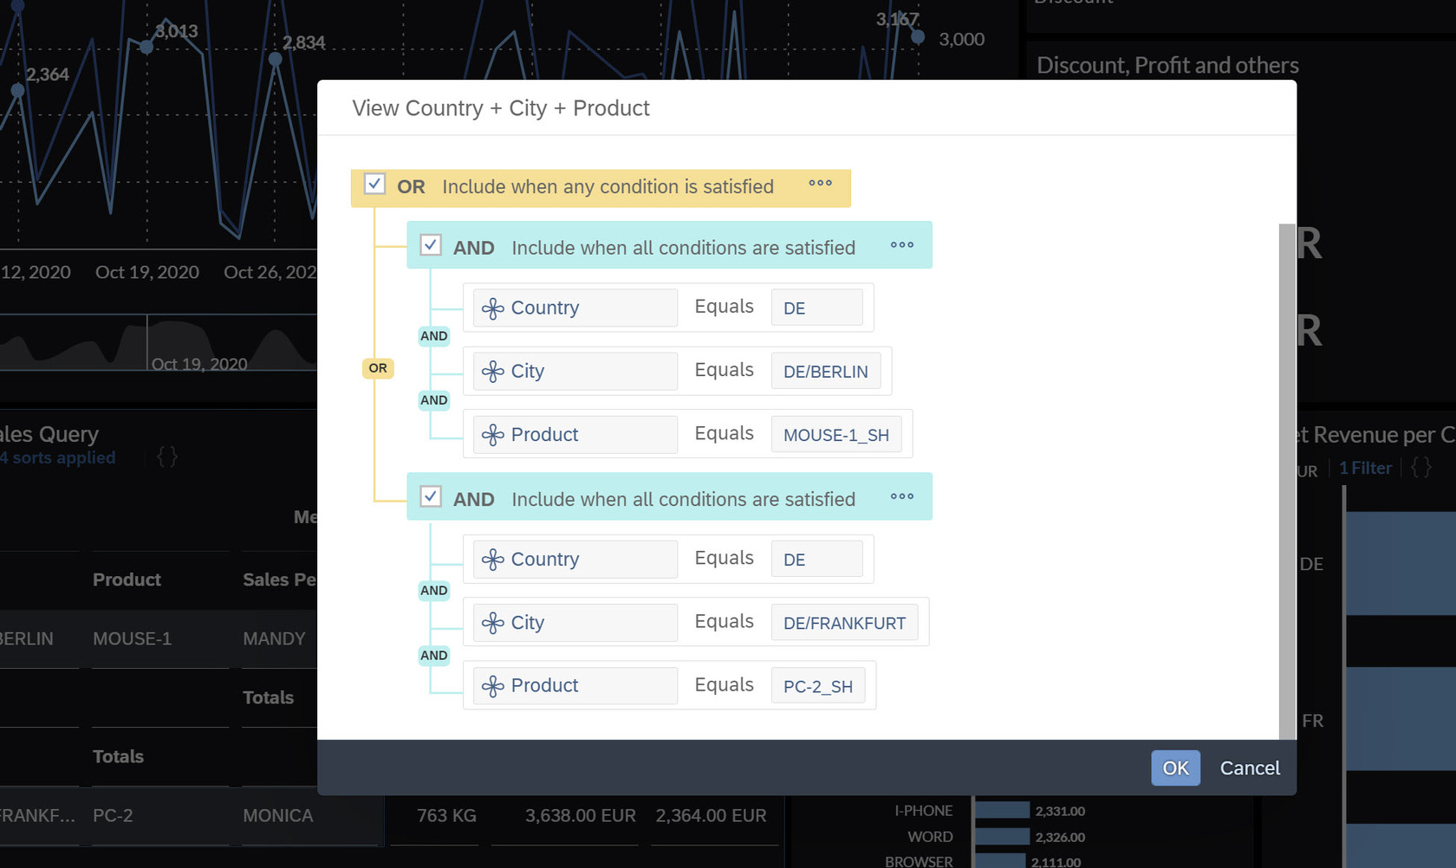Click the PC-2 cell in the background table
Image resolution: width=1456 pixels, height=868 pixels.
[x=113, y=815]
